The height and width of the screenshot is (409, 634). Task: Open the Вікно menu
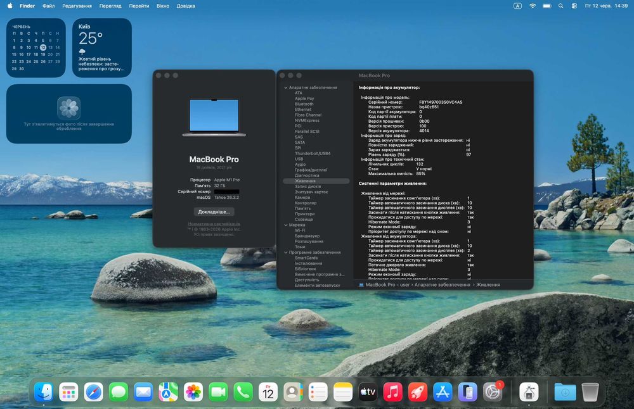click(x=163, y=6)
